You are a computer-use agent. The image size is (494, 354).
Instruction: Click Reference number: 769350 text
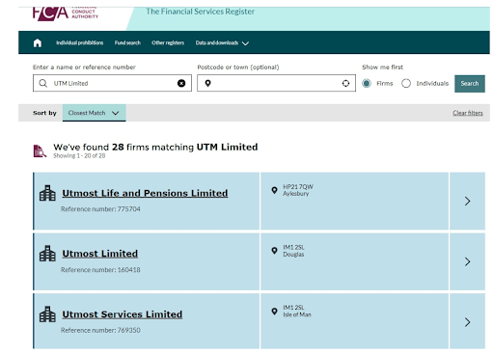(x=100, y=330)
